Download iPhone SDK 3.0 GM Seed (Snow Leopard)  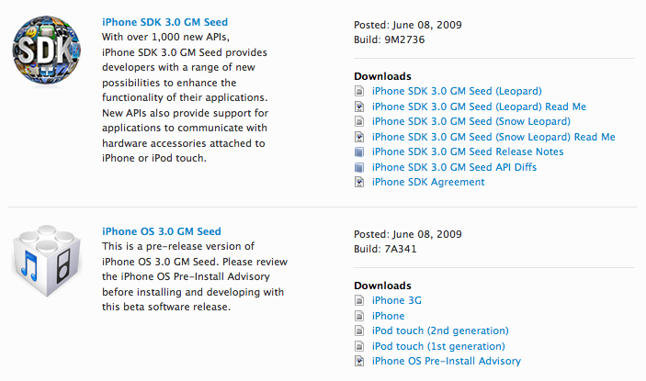(x=471, y=121)
